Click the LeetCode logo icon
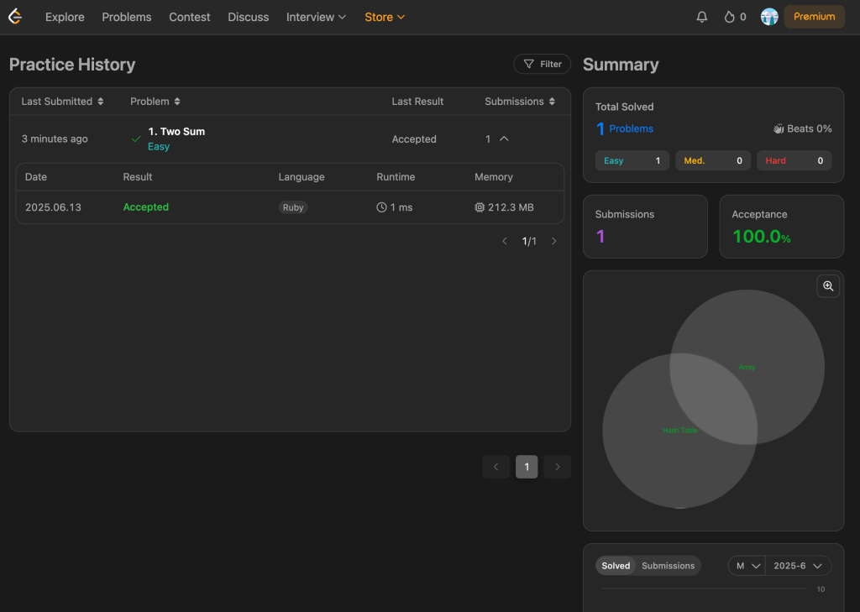Image resolution: width=860 pixels, height=612 pixels. pyautogui.click(x=15, y=17)
